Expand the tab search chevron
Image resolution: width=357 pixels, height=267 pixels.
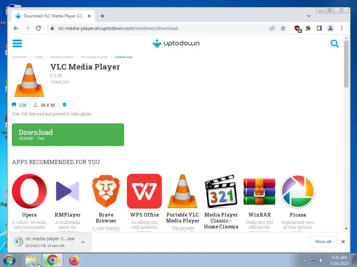309,16
